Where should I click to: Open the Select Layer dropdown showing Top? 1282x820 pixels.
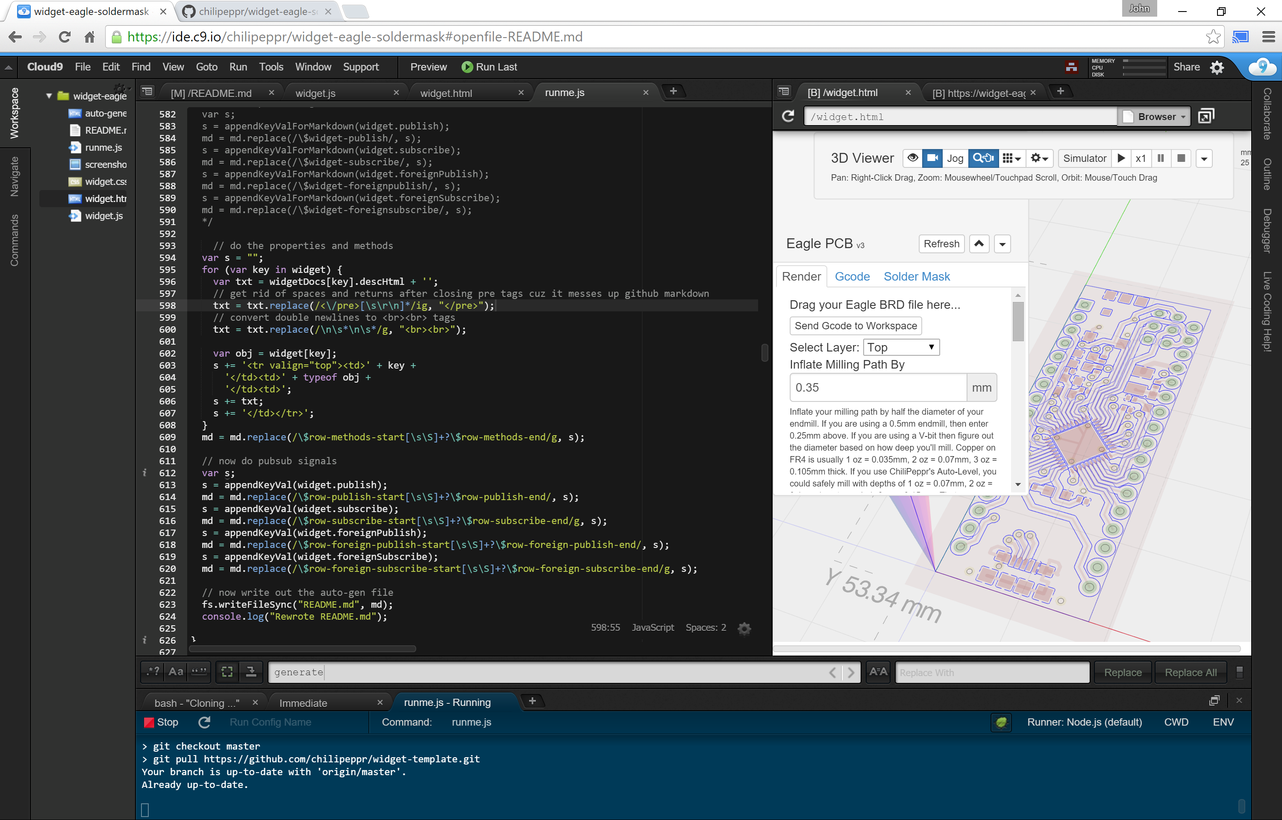tap(901, 347)
